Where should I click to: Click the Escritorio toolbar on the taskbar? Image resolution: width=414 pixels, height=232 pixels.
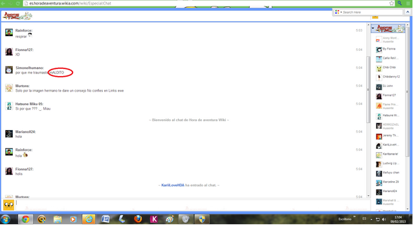click(x=345, y=219)
